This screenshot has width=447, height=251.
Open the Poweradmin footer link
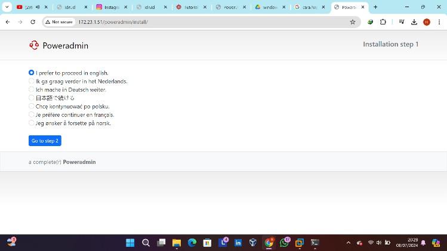79,162
